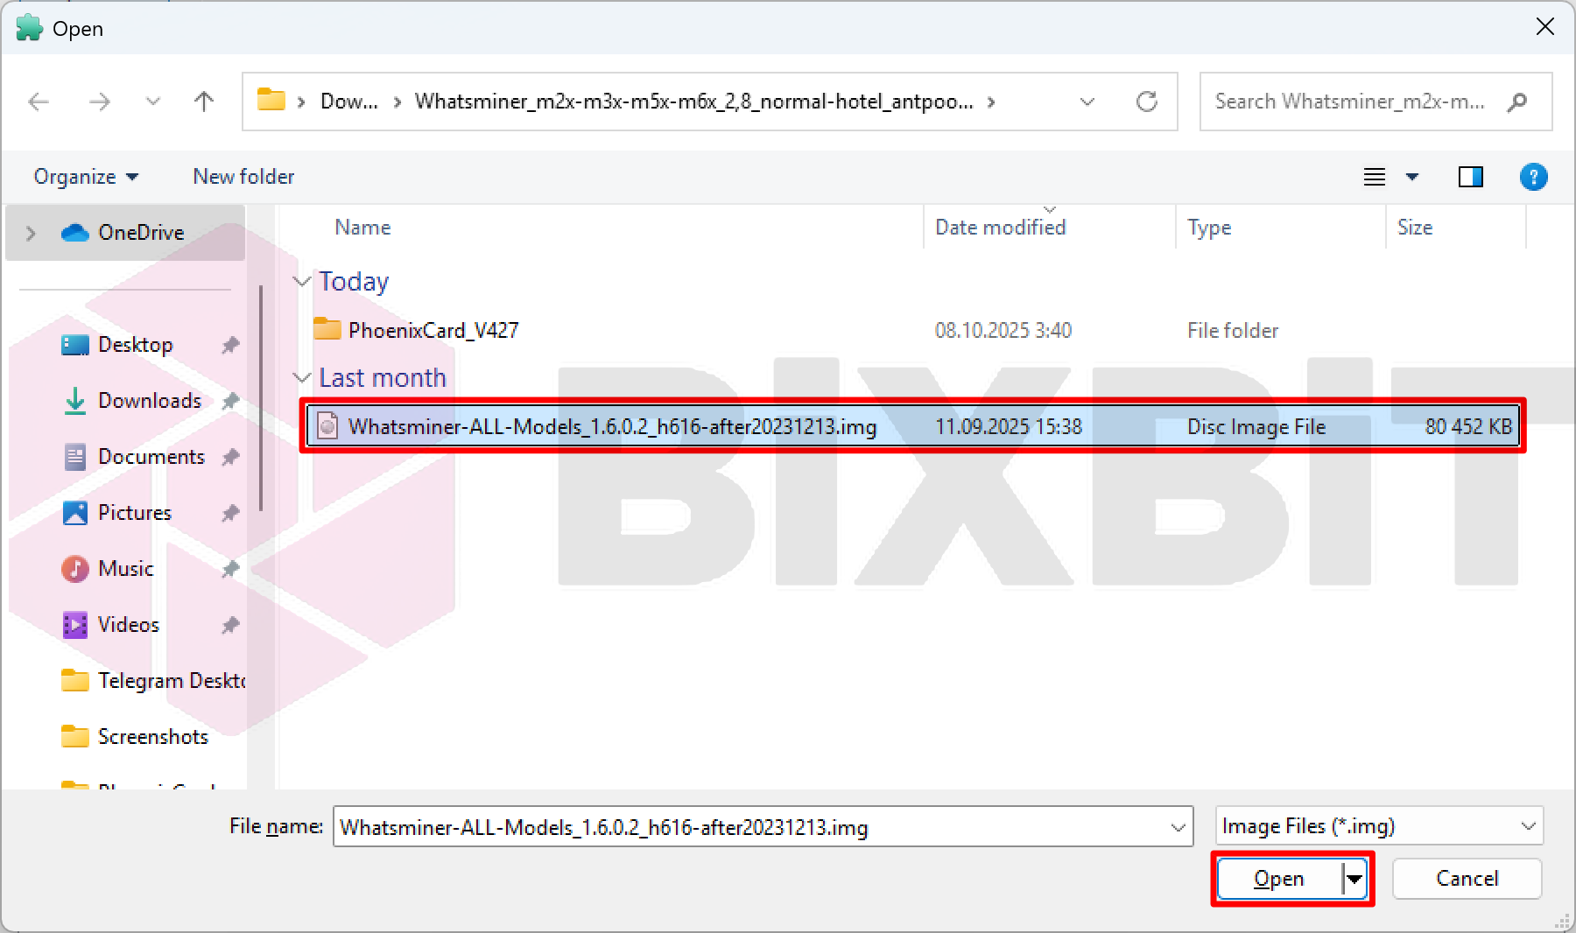1576x933 pixels.
Task: Click the disc image file icon
Action: (x=327, y=426)
